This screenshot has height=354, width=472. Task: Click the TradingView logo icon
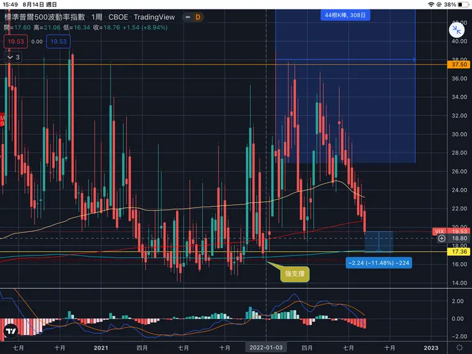(11, 331)
